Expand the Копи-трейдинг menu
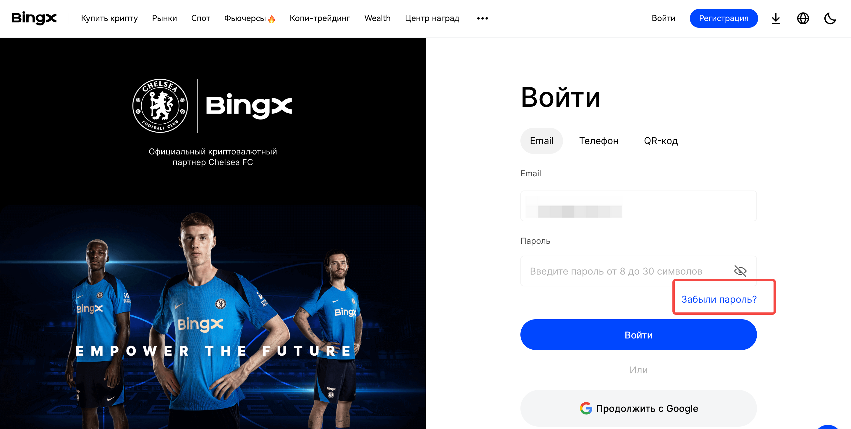This screenshot has height=429, width=851. point(320,18)
